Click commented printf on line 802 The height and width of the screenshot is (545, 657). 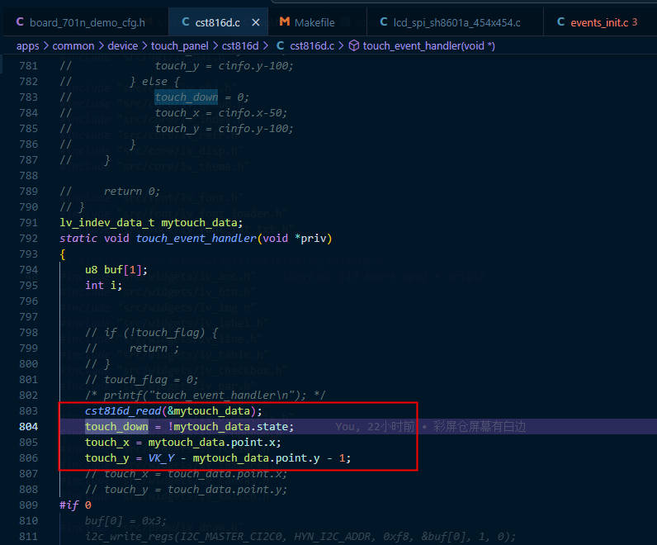point(205,396)
